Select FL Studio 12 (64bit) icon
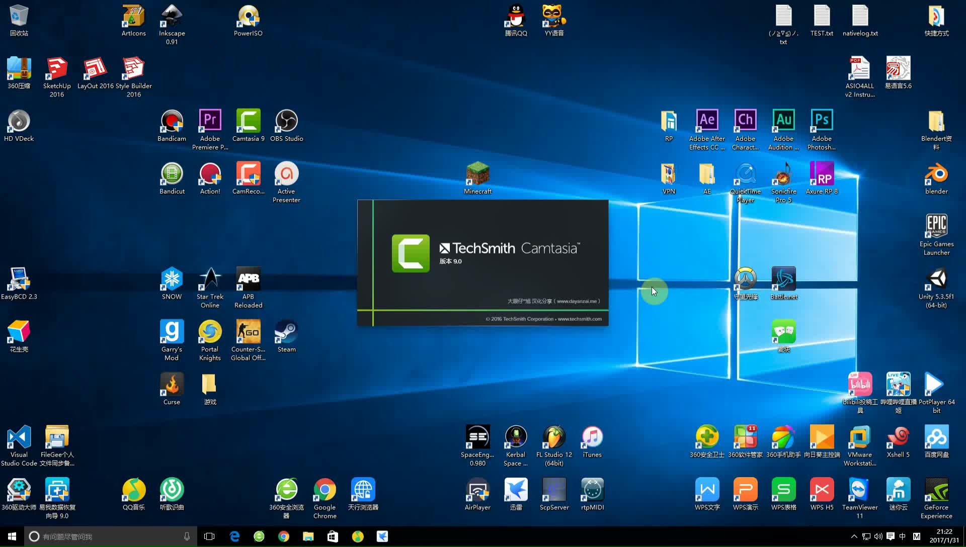Image resolution: width=966 pixels, height=547 pixels. click(554, 446)
